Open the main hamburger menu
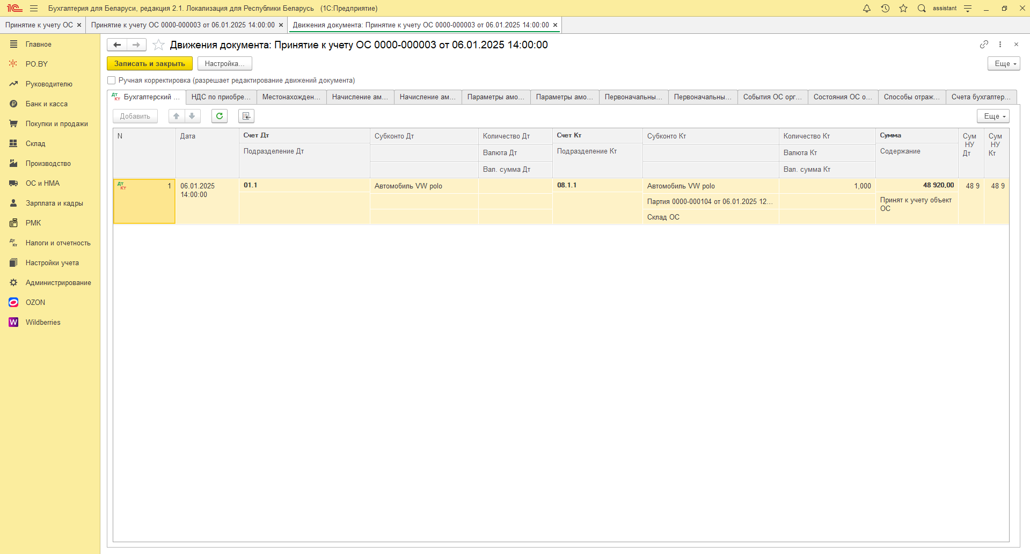1030x554 pixels. click(34, 9)
